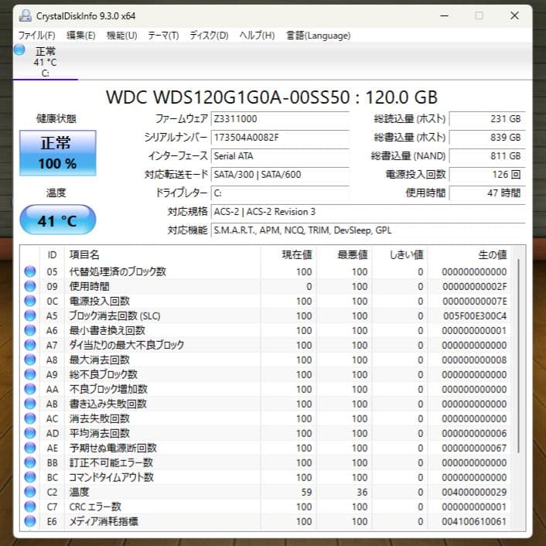
Task: Select the コマンドタイムアウト数 row text
Action: (x=111, y=477)
